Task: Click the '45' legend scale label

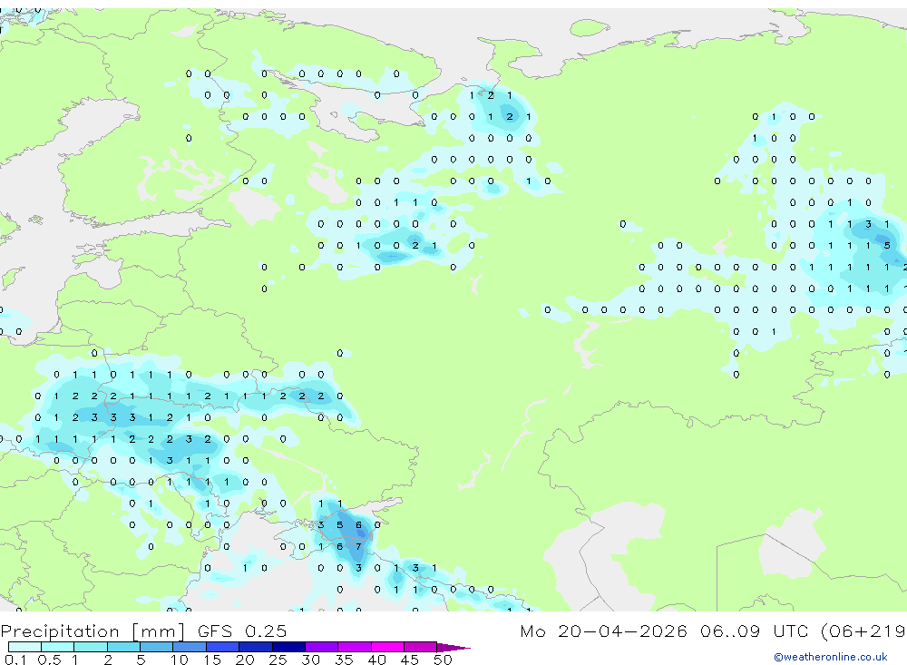Action: click(x=410, y=660)
